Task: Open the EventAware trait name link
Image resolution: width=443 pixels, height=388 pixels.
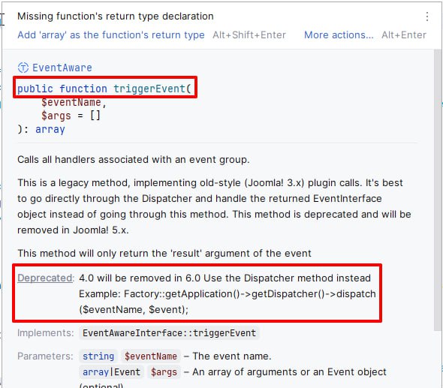Action: click(62, 68)
